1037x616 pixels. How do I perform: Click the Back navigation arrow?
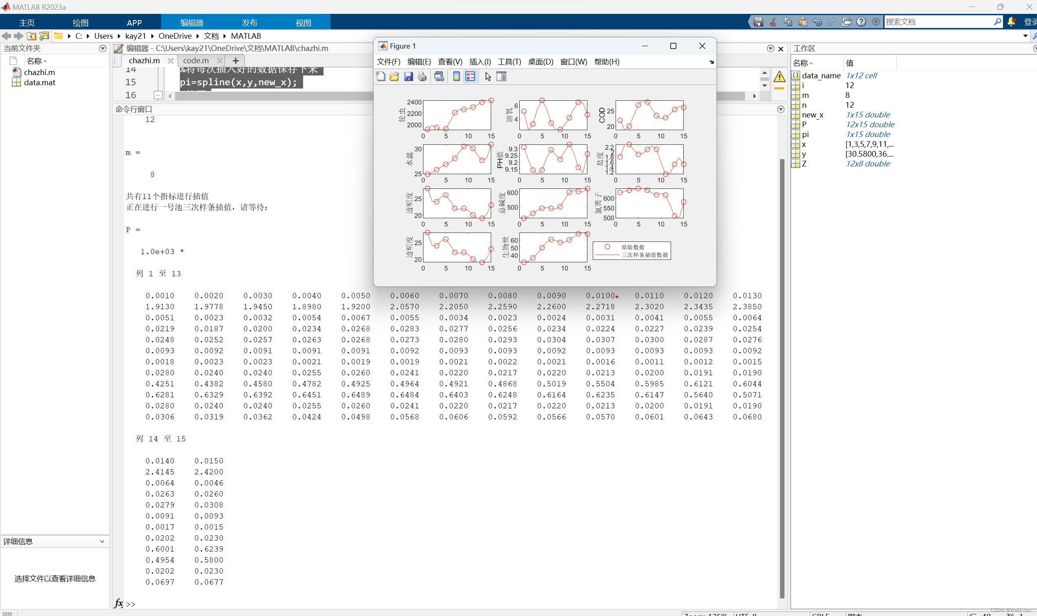[x=6, y=36]
